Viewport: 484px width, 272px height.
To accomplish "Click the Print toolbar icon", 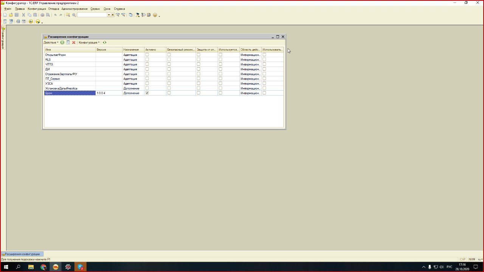I will [42, 15].
